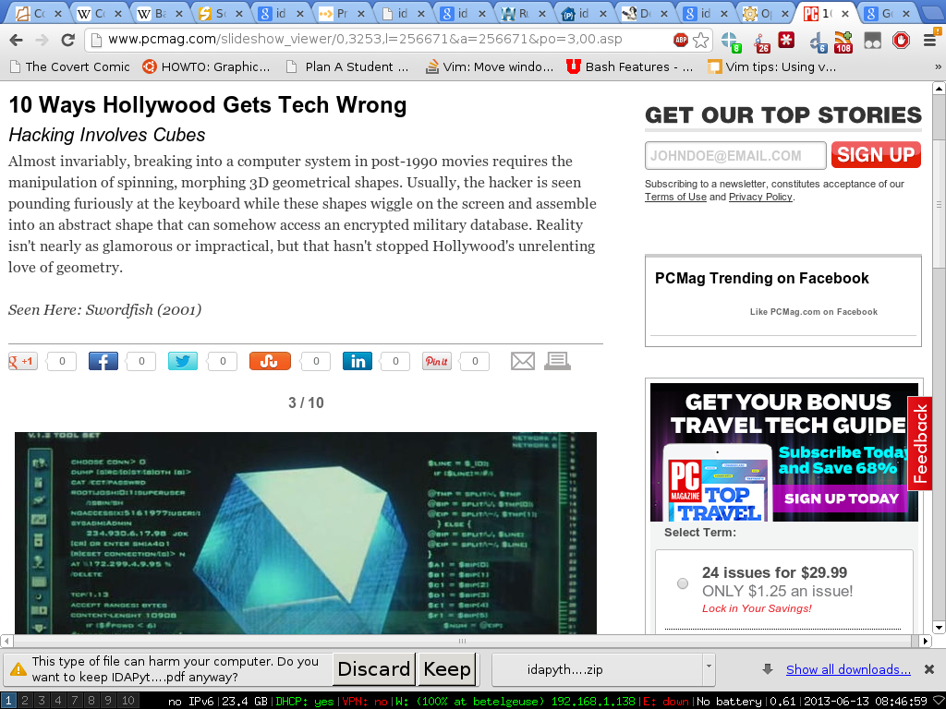Click the vertical scrollbar down arrow
Screen dimensions: 946x709
tap(939, 628)
